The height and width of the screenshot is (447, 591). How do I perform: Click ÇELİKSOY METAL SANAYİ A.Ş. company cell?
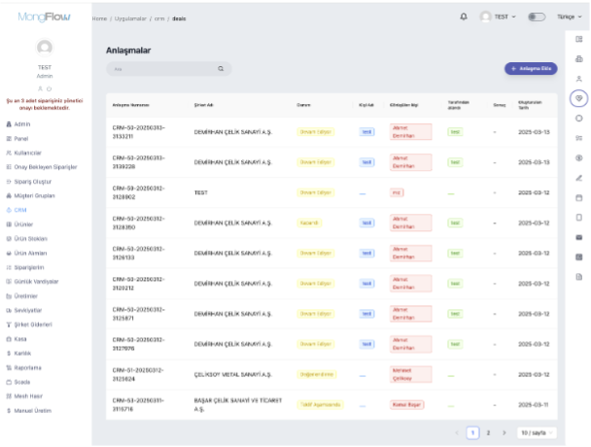click(x=232, y=375)
